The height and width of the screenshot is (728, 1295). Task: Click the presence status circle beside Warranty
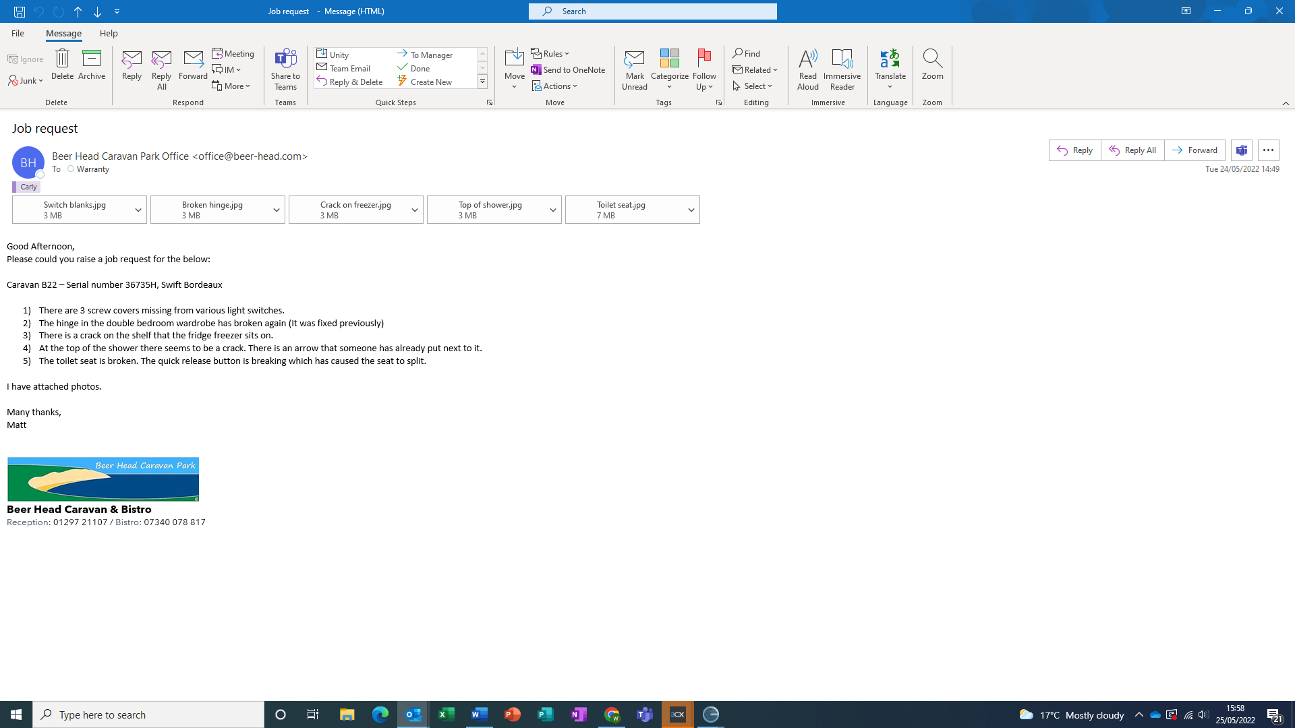(71, 169)
